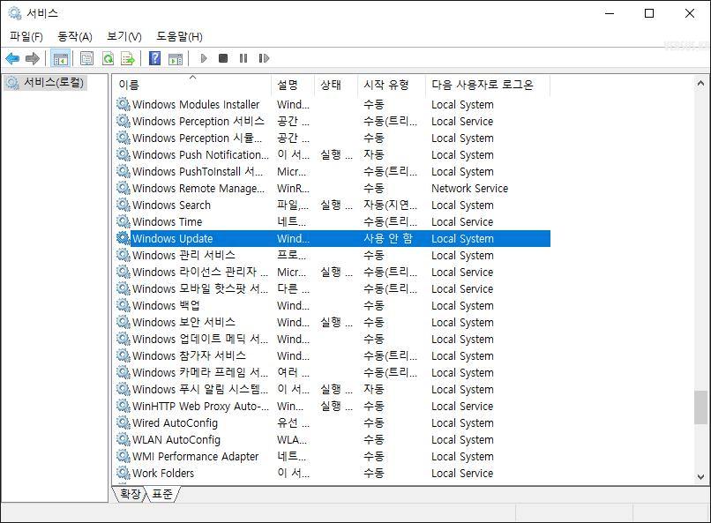The image size is (711, 523).
Task: Open the Help toolbar icon
Action: [x=154, y=58]
